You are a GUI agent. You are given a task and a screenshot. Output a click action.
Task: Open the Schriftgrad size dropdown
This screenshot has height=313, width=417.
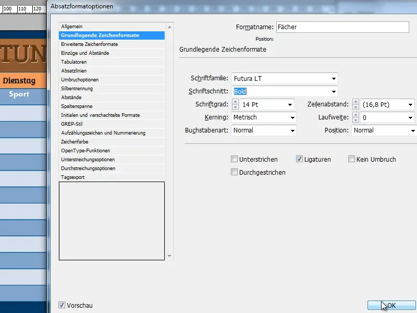click(x=290, y=105)
